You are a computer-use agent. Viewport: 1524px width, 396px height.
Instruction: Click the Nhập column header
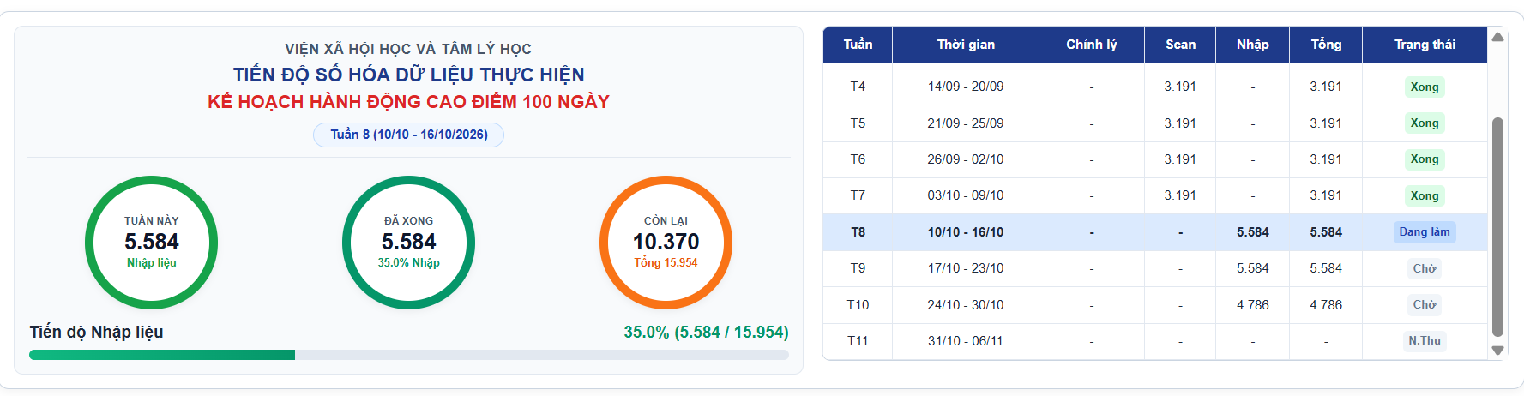(x=1252, y=45)
